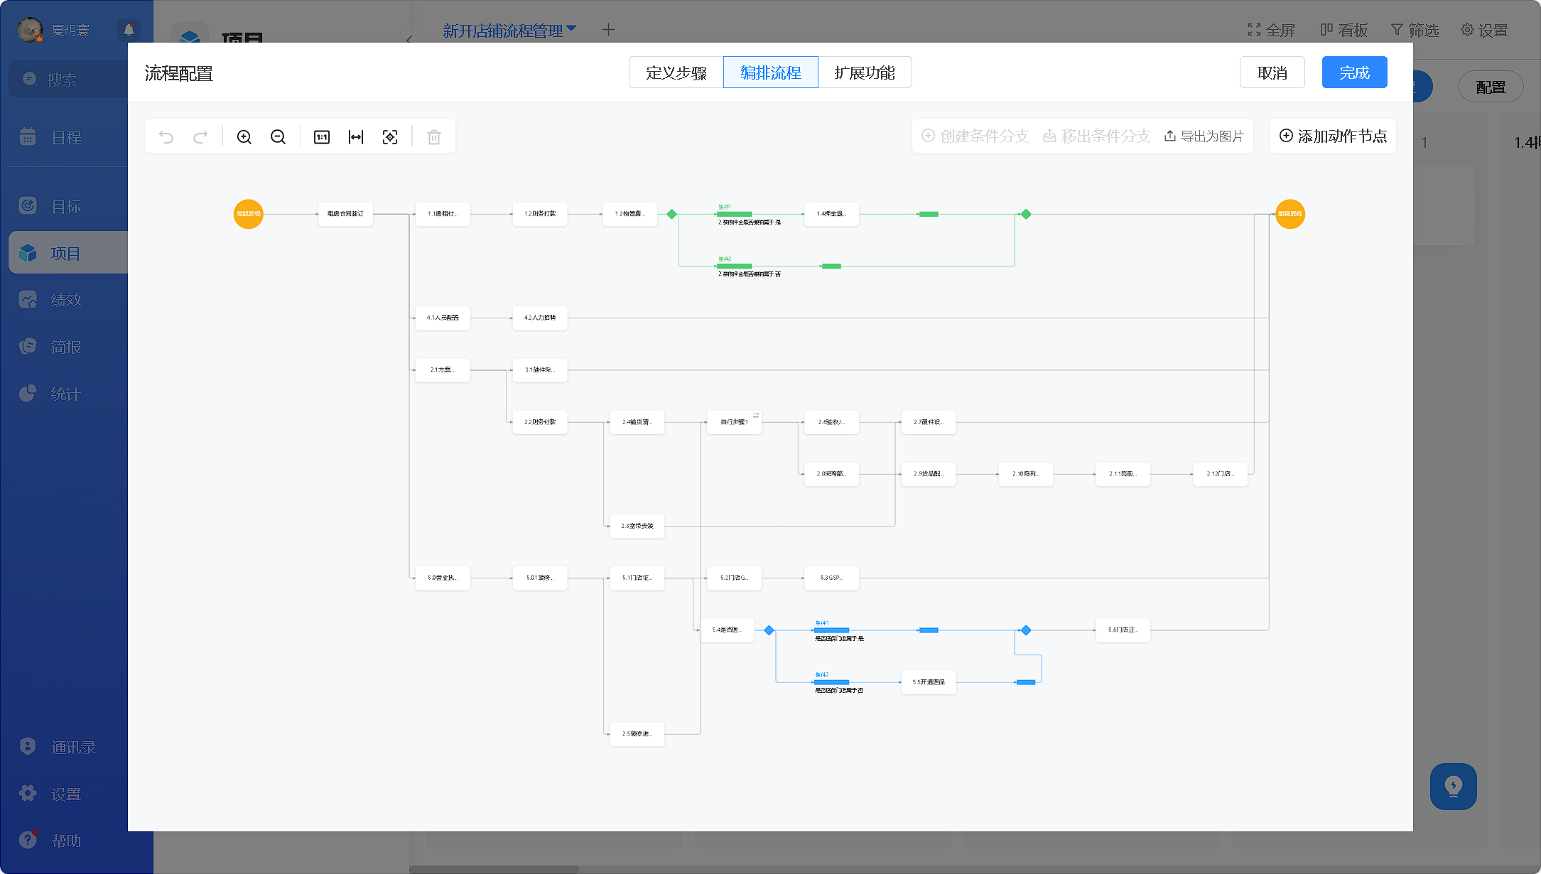The width and height of the screenshot is (1541, 874).
Task: Click 完成 button
Action: 1355,72
